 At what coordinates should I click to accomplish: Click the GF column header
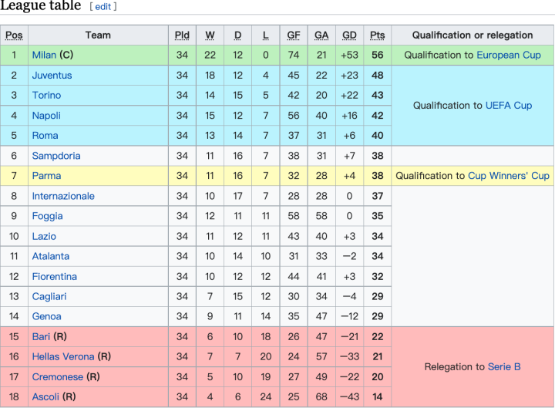coord(294,35)
